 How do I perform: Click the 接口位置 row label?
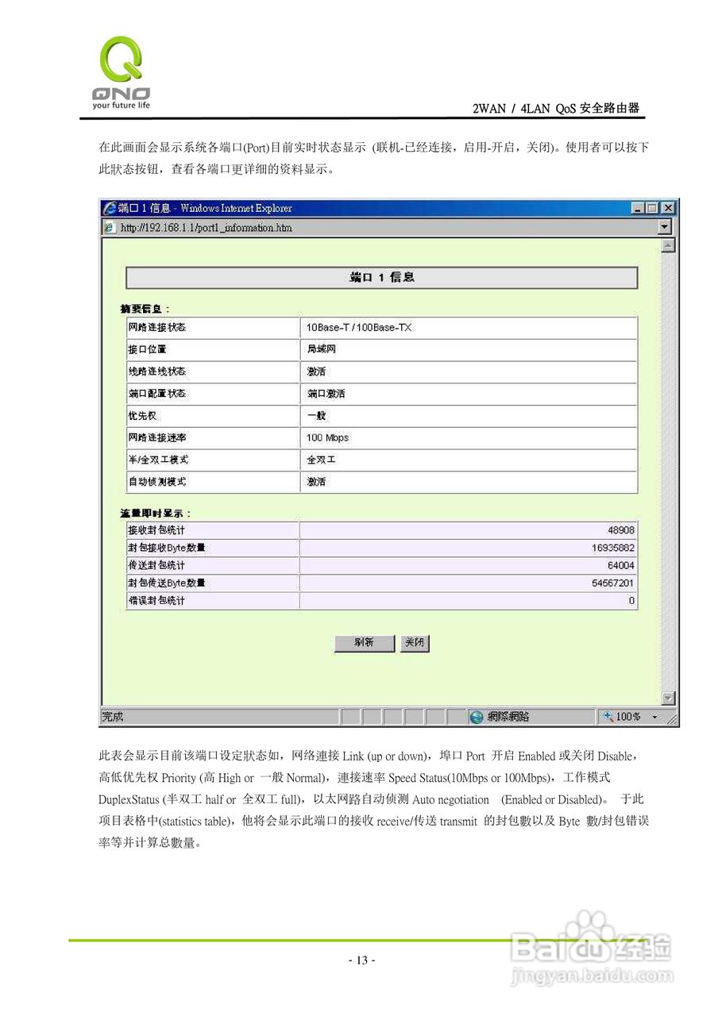[148, 349]
